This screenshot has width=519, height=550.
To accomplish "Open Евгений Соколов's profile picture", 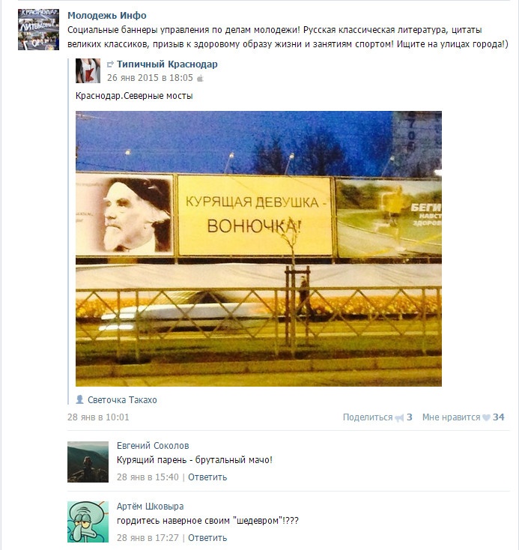I will coord(88,462).
